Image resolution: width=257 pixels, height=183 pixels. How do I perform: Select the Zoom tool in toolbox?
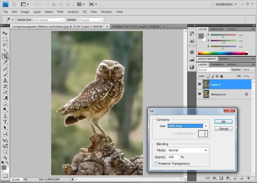pos(5,157)
